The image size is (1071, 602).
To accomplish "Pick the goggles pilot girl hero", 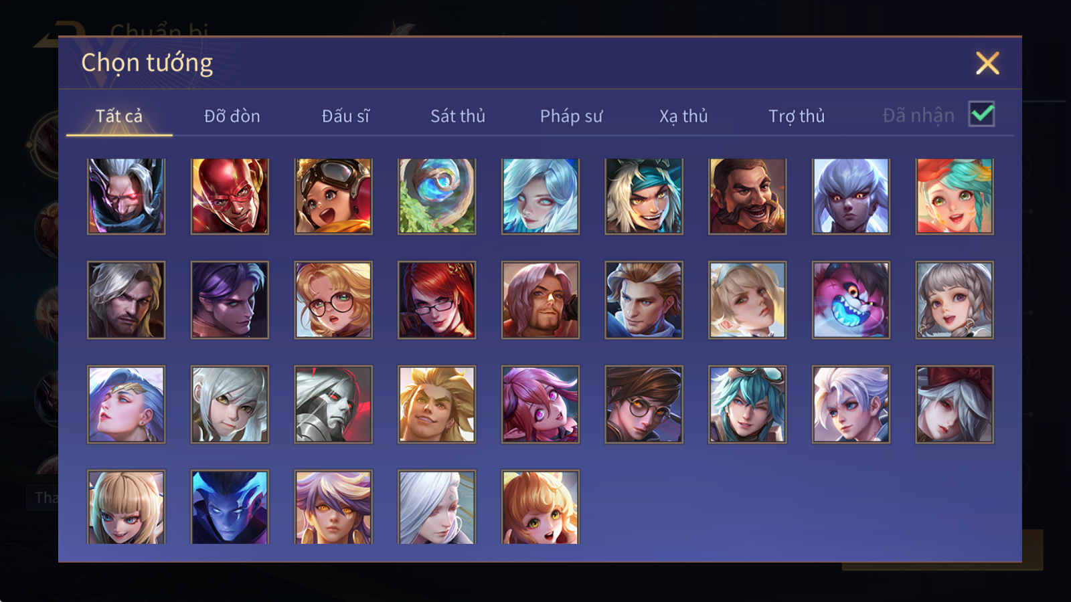I will coord(333,196).
